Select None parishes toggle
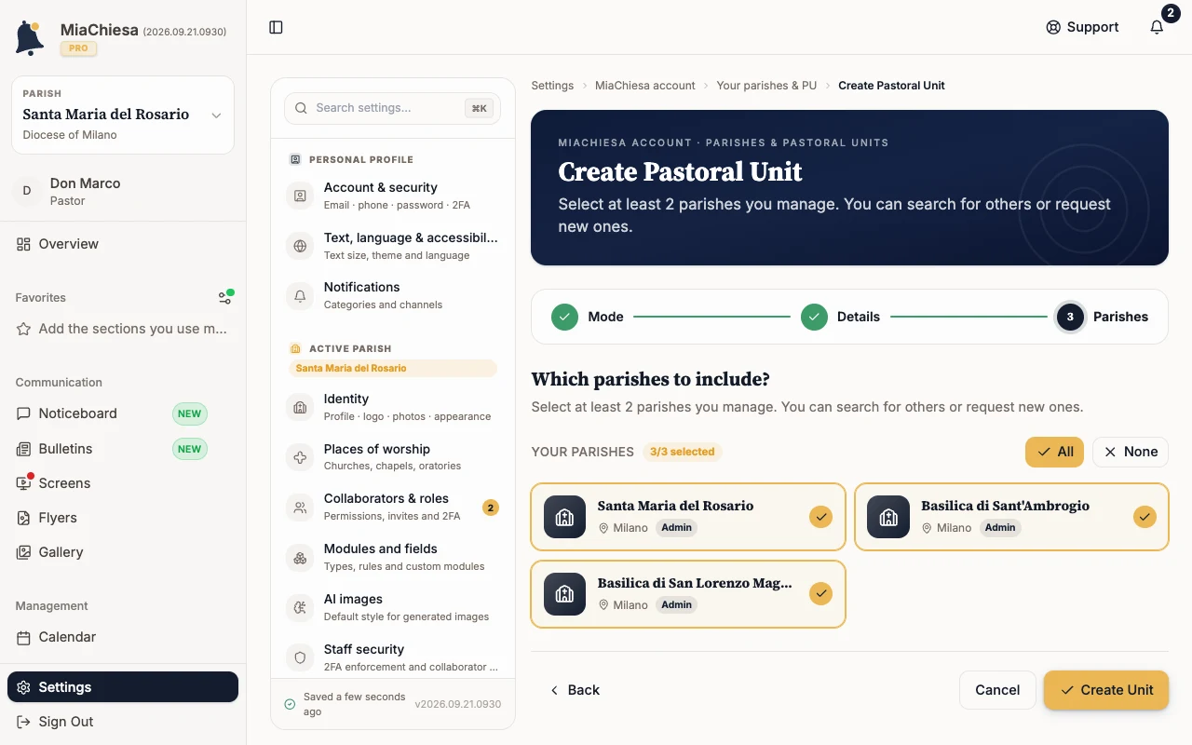 [x=1131, y=452]
